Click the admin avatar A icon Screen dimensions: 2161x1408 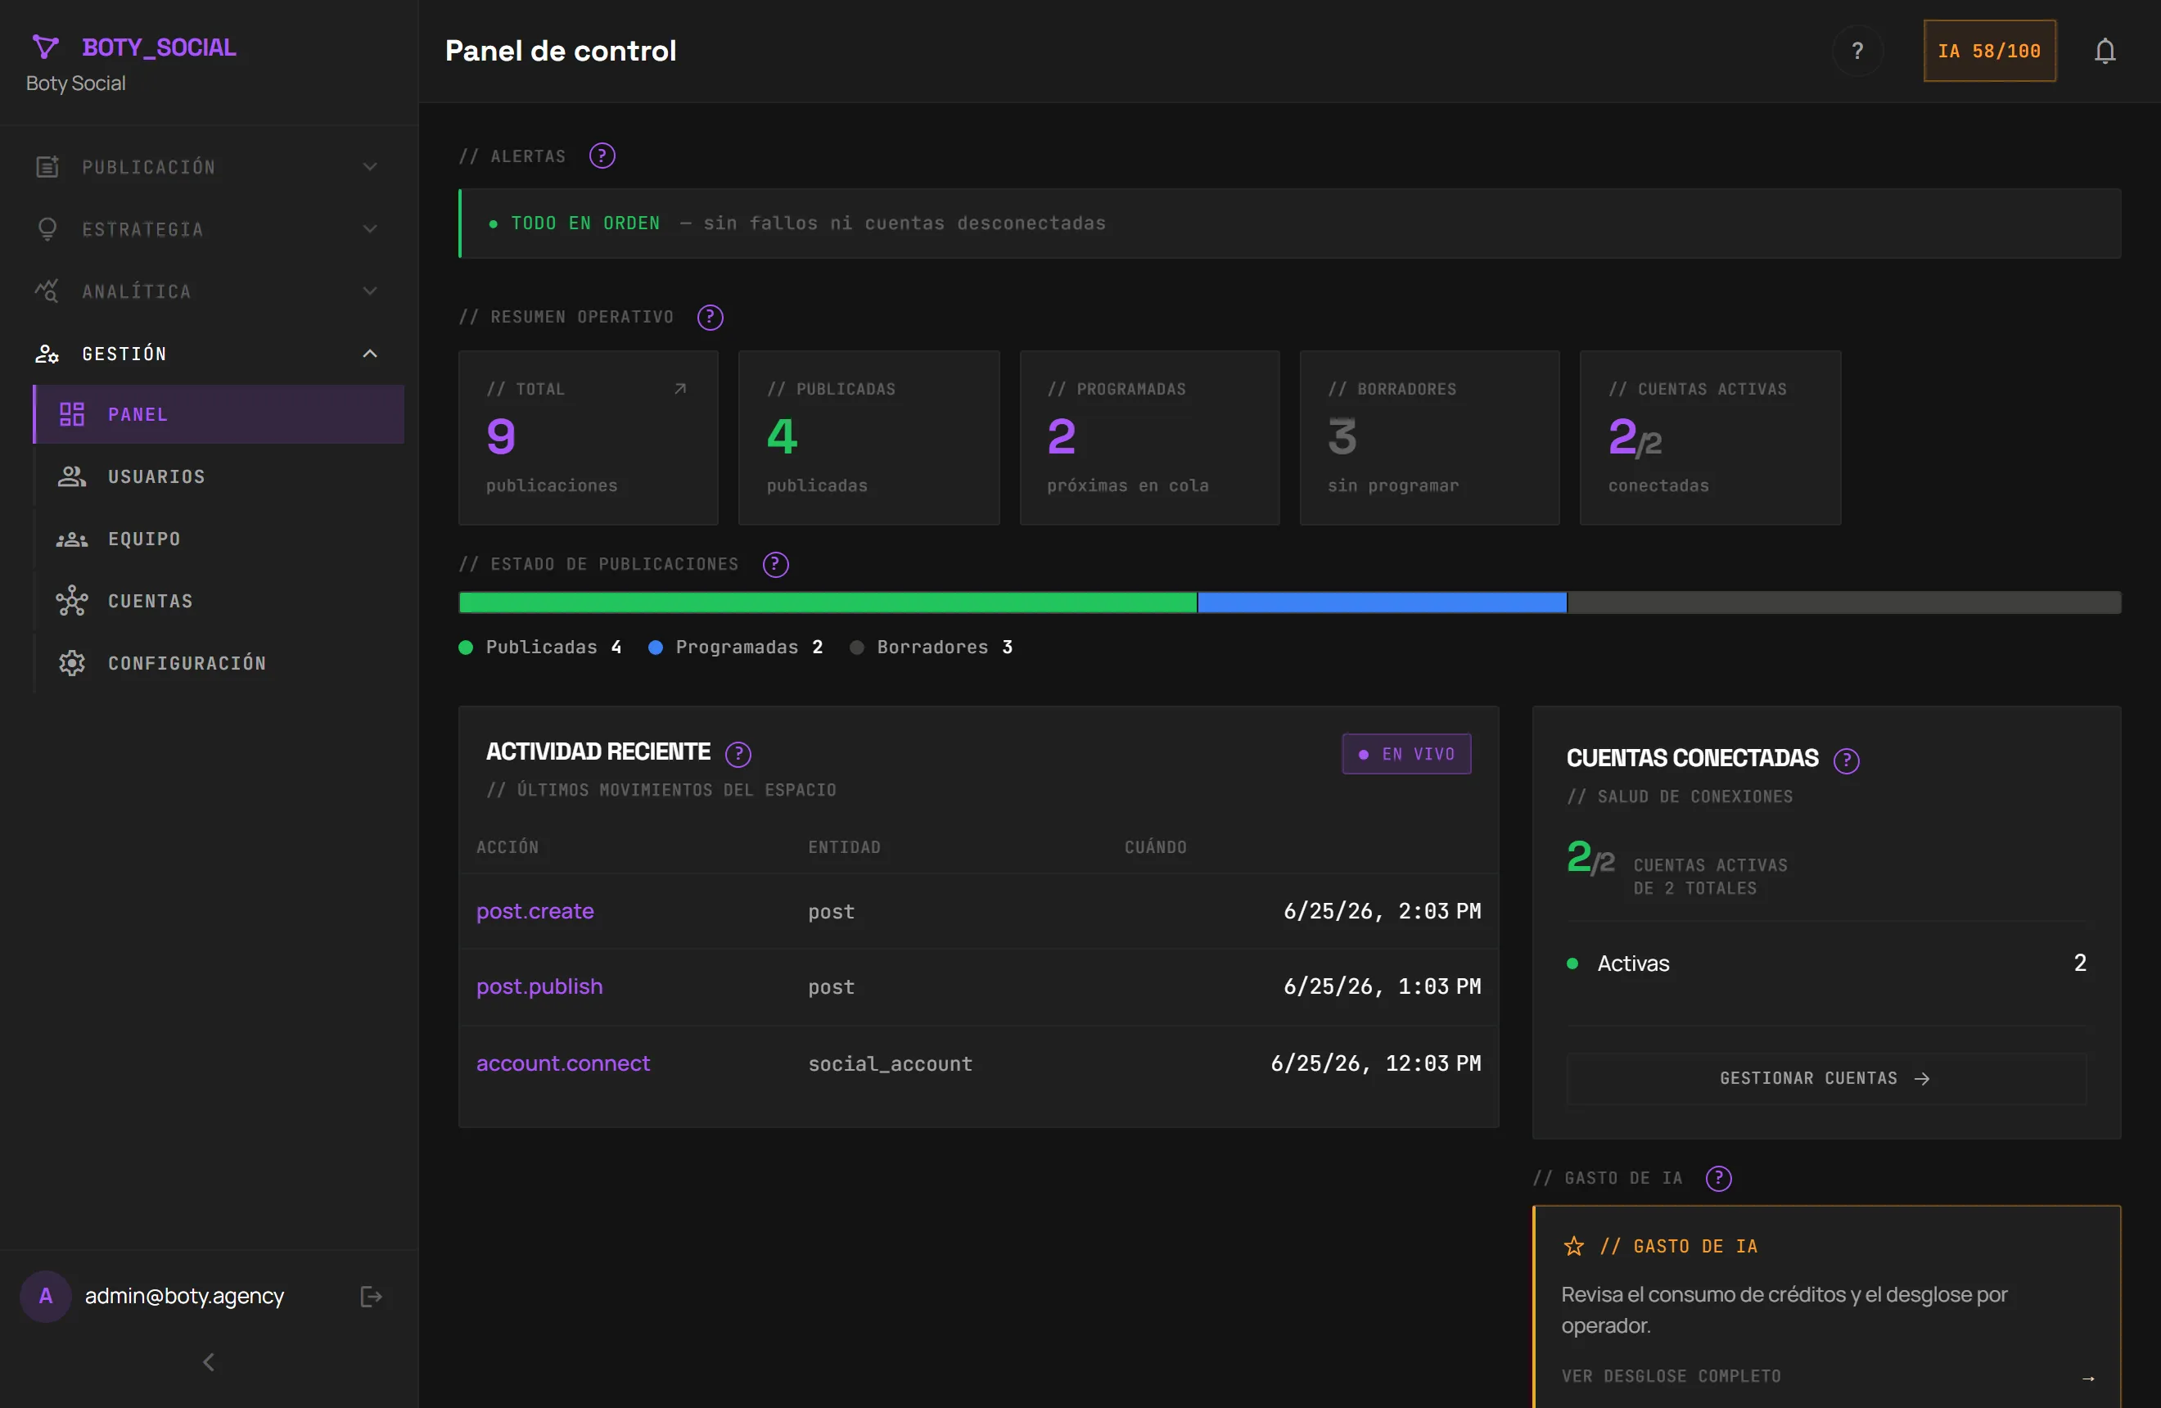click(x=45, y=1297)
